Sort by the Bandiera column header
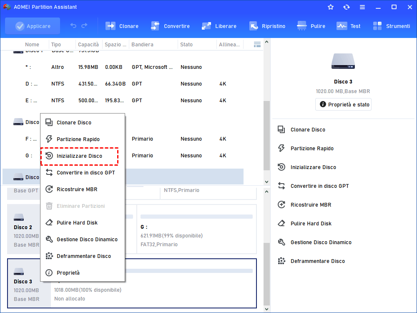This screenshot has height=313, width=417. [x=142, y=45]
